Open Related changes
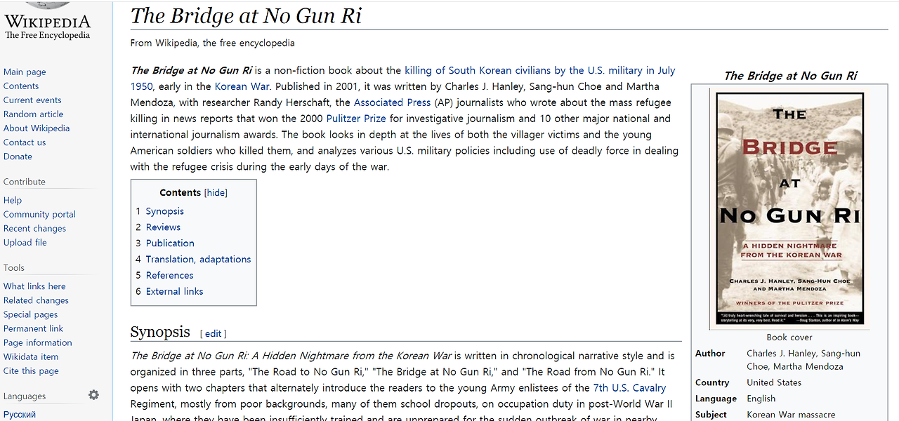Image resolution: width=899 pixels, height=421 pixels. [36, 300]
